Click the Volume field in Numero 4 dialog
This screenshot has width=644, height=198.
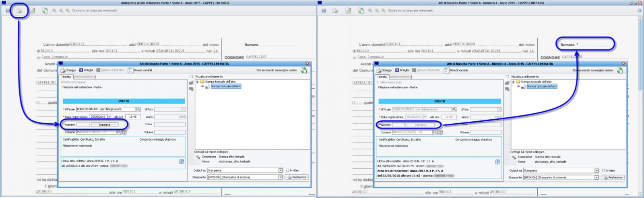coord(486,132)
